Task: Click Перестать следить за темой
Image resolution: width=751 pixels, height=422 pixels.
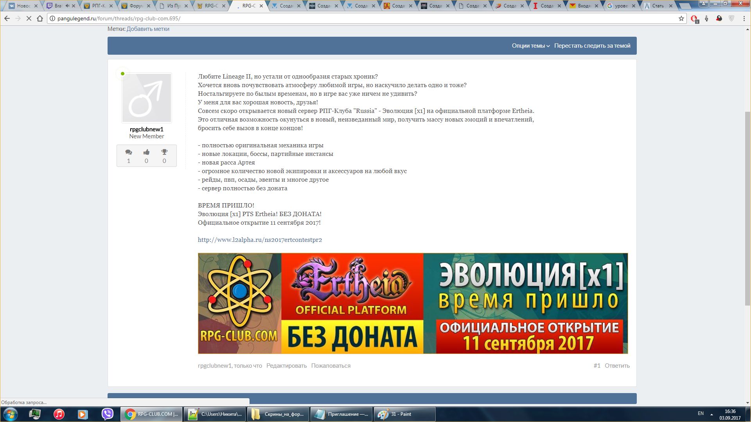Action: (592, 46)
